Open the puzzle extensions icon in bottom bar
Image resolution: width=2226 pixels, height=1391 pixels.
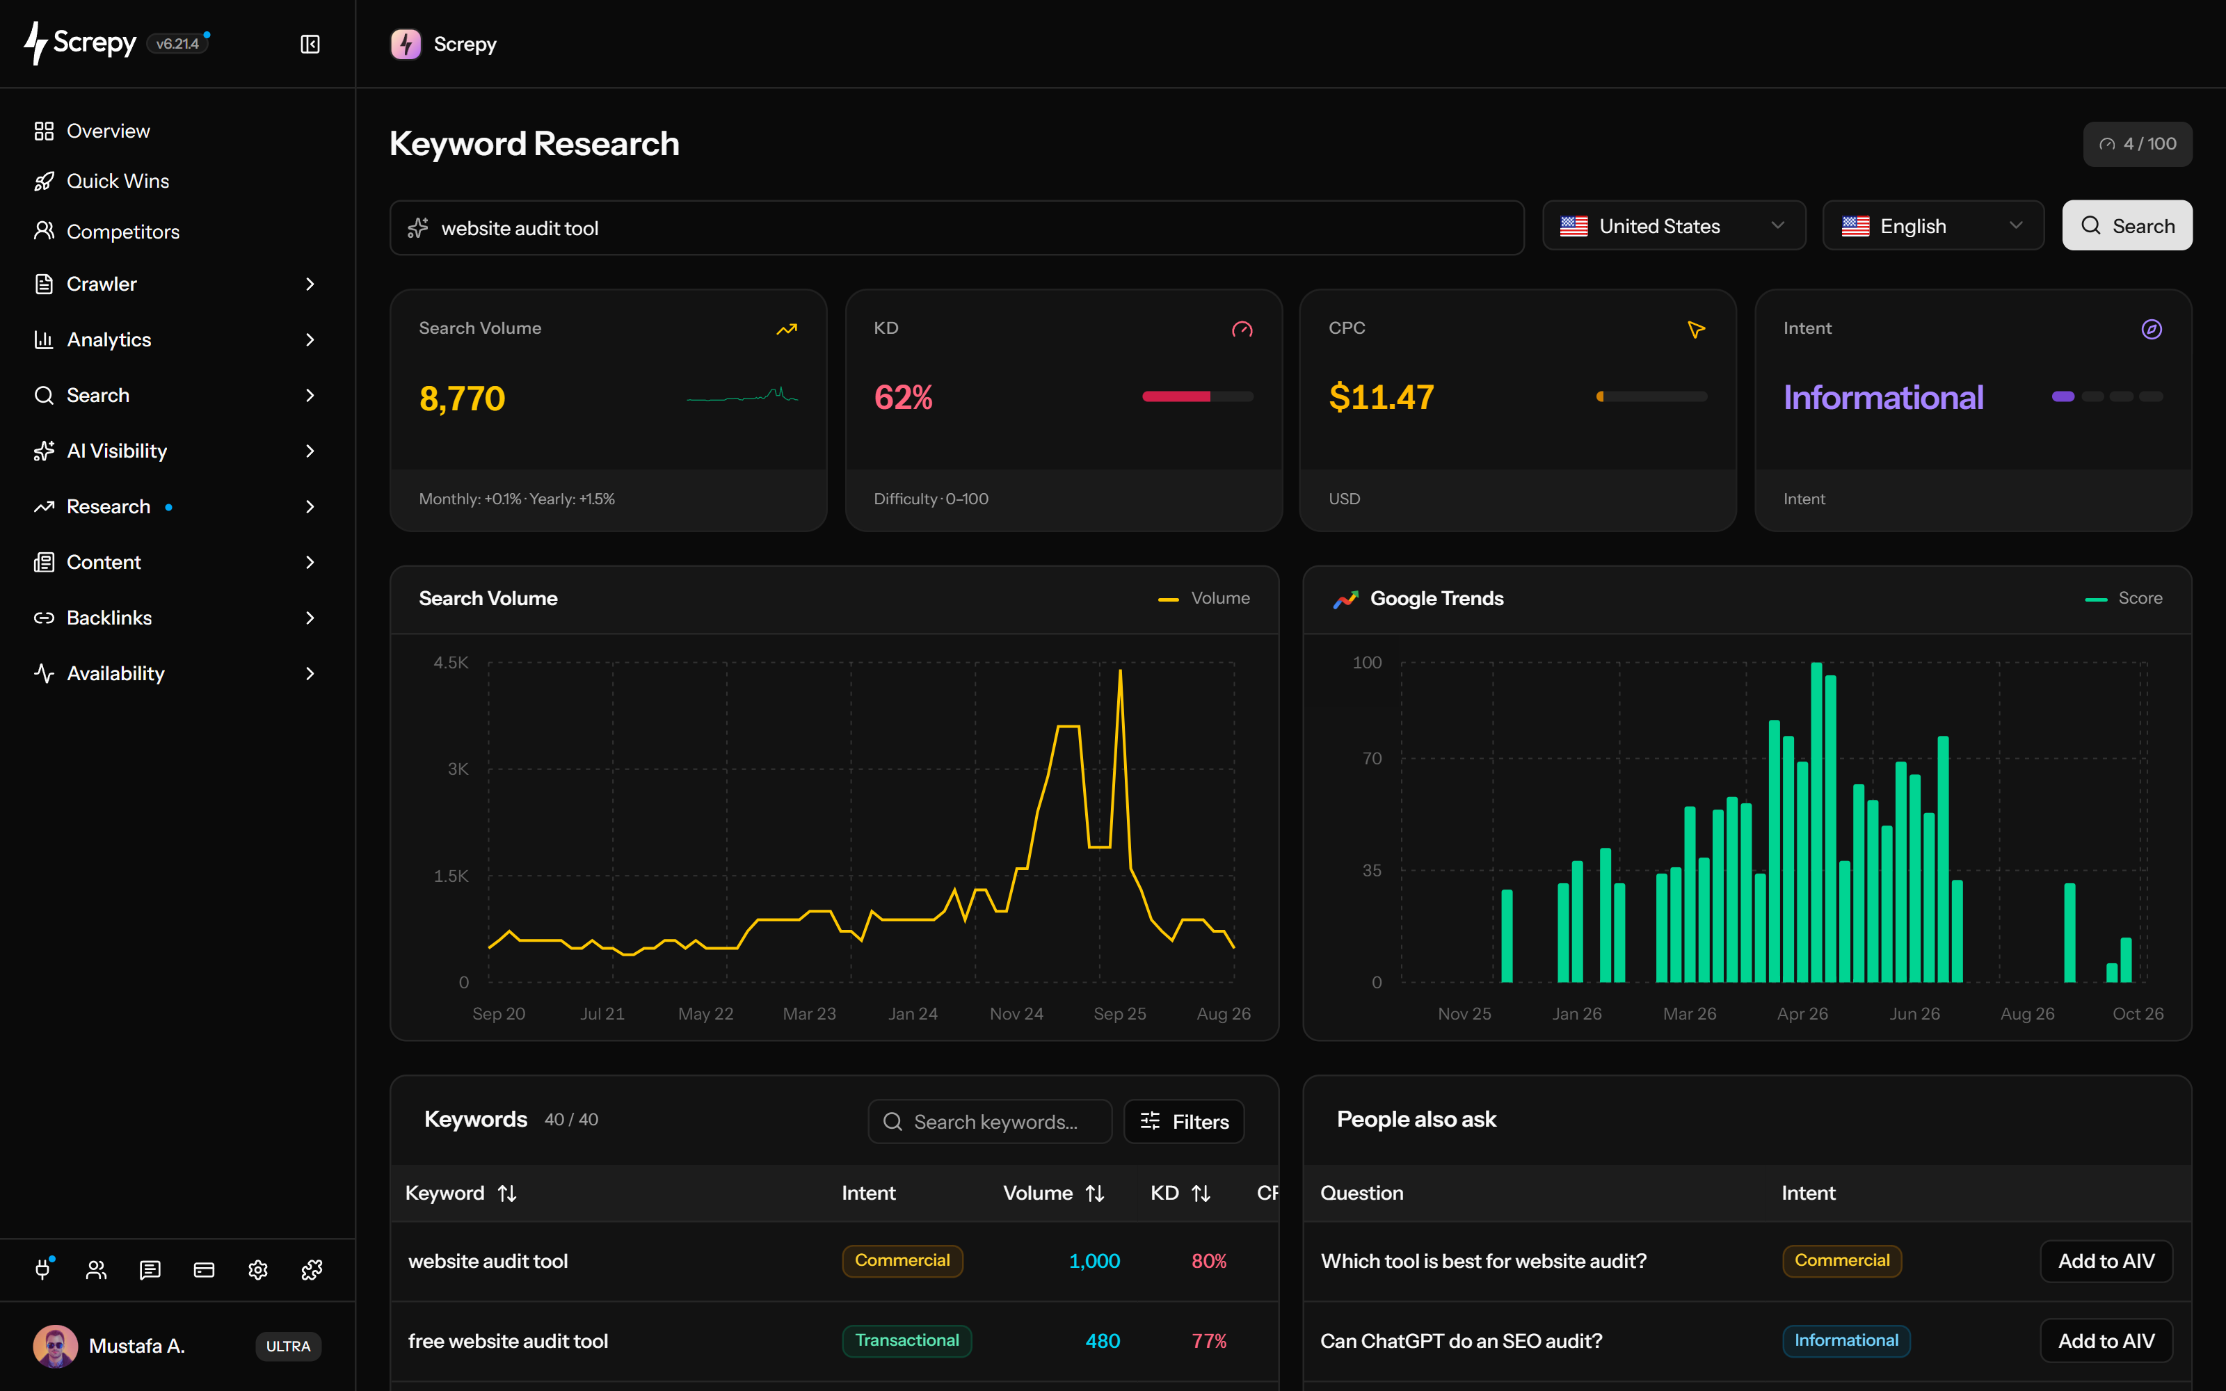pyautogui.click(x=312, y=1271)
